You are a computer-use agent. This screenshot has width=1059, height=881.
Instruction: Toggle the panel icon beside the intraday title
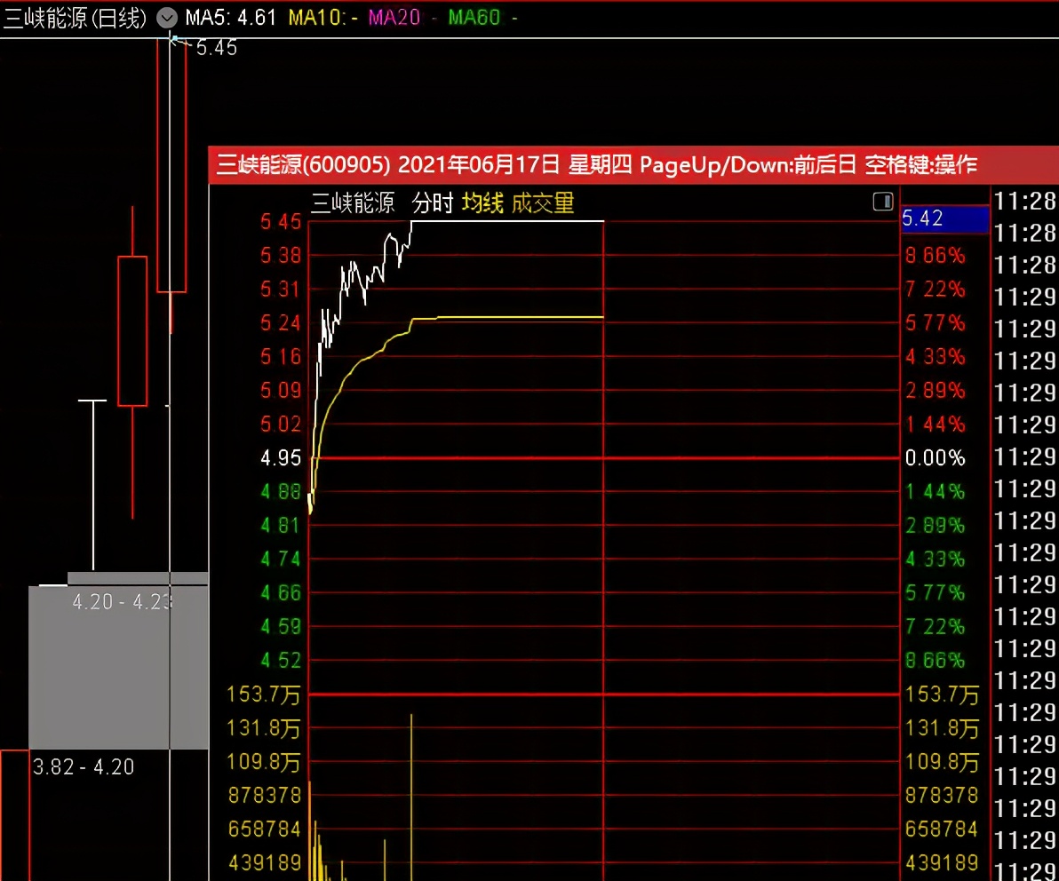(883, 202)
